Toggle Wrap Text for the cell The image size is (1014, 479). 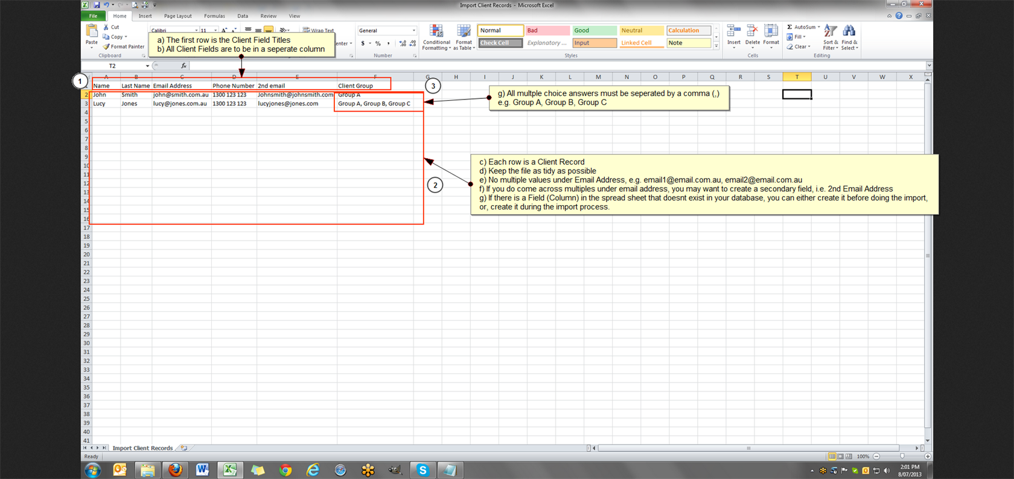(x=318, y=30)
